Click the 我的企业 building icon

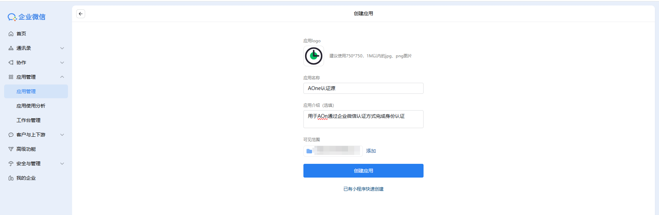point(11,178)
